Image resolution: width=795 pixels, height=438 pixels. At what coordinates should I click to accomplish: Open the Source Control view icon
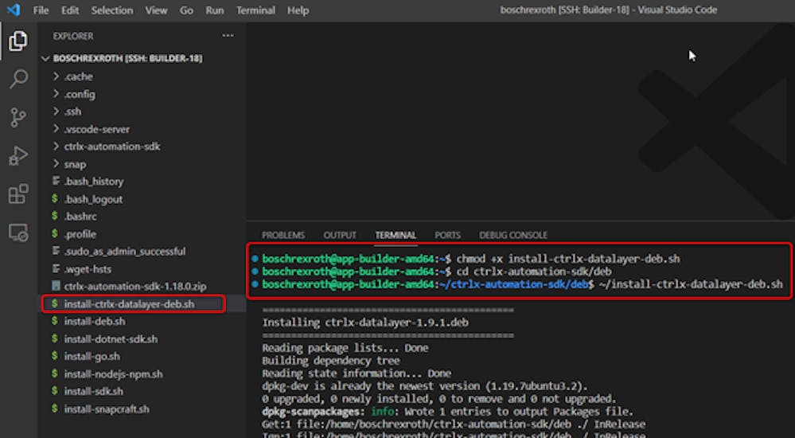point(18,117)
